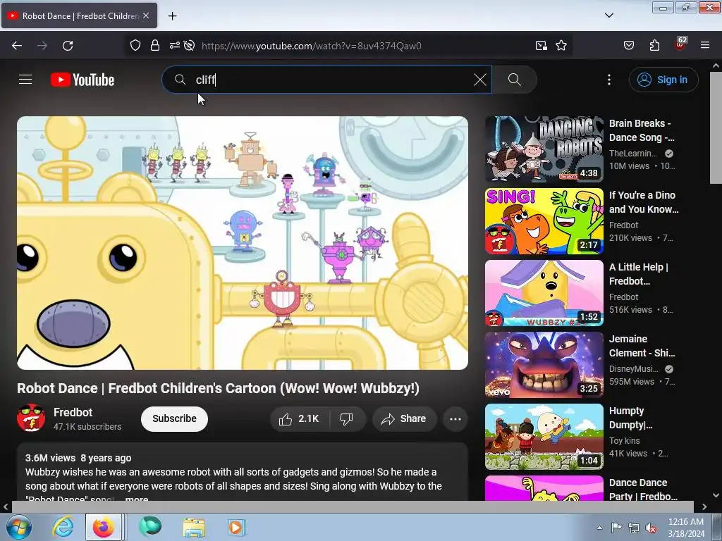Open Jemaine Clement Shiny thumbnail
Image resolution: width=722 pixels, height=541 pixels.
[x=544, y=364]
